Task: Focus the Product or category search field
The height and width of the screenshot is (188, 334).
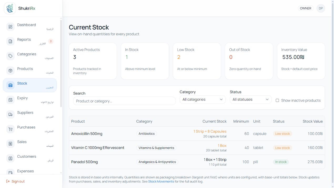Action: (124, 101)
